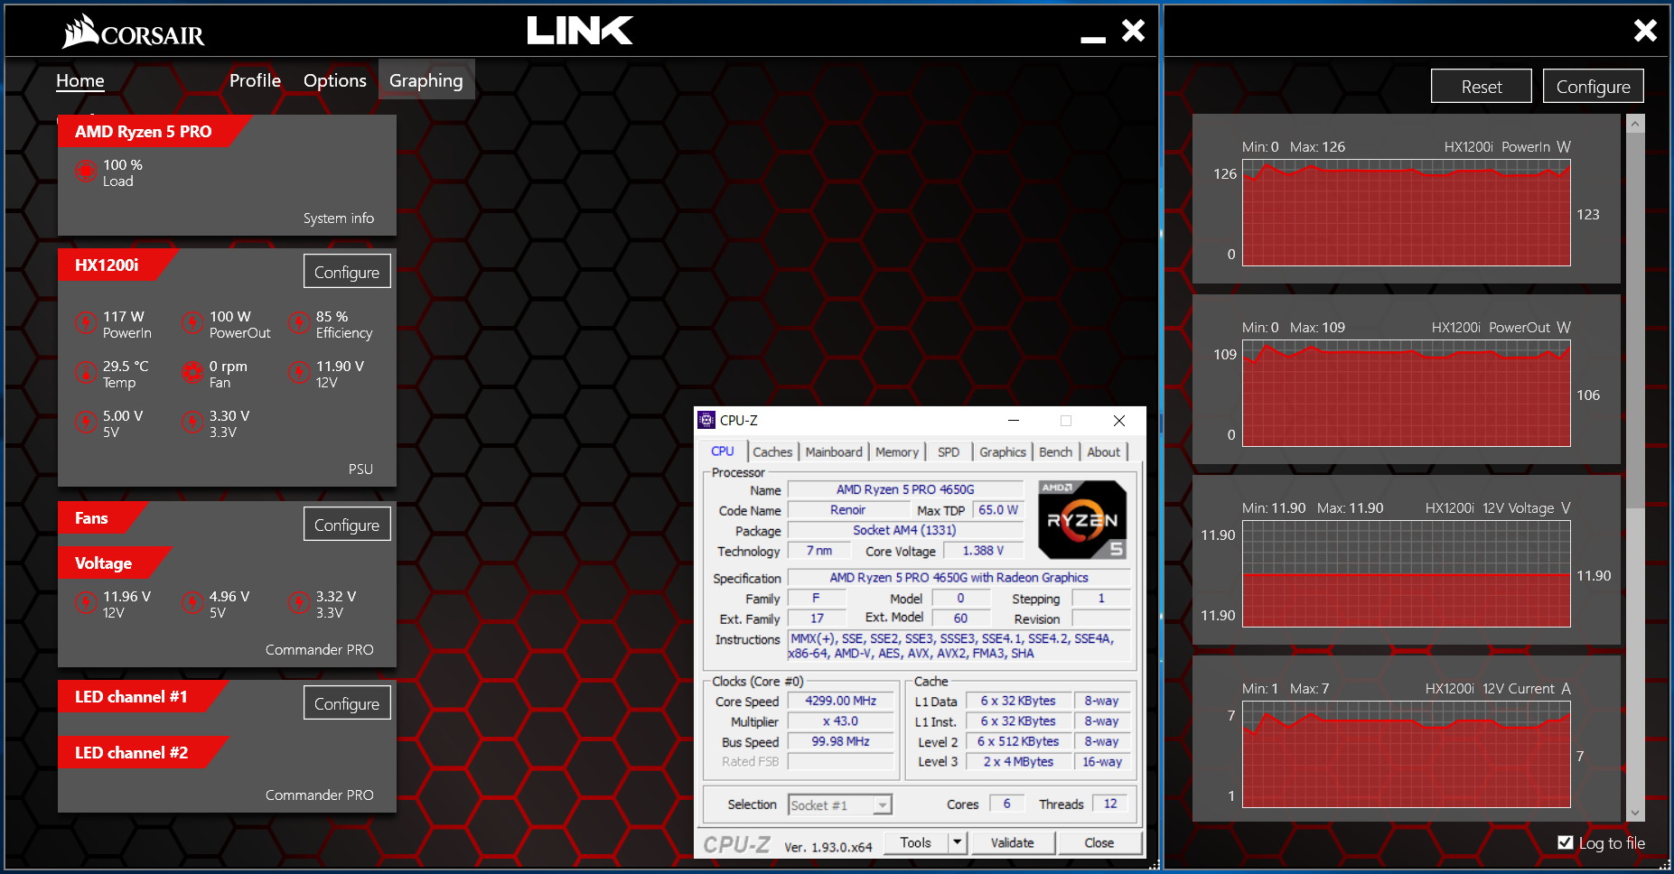
Task: Click the Bus Speed value 99.98 MHz
Action: click(x=840, y=741)
